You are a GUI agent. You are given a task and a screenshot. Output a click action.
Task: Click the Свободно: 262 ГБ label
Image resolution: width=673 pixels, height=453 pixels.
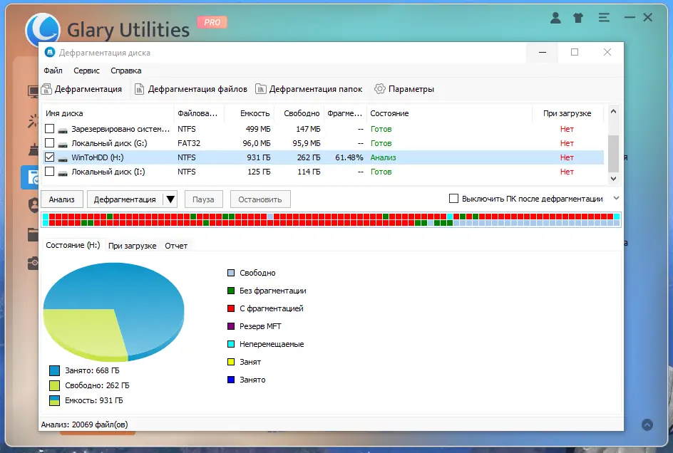pos(97,385)
